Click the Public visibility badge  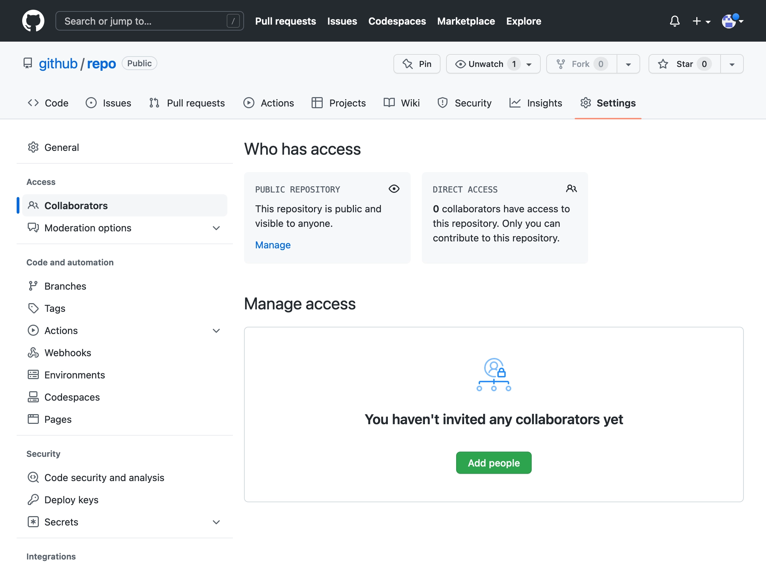click(139, 63)
